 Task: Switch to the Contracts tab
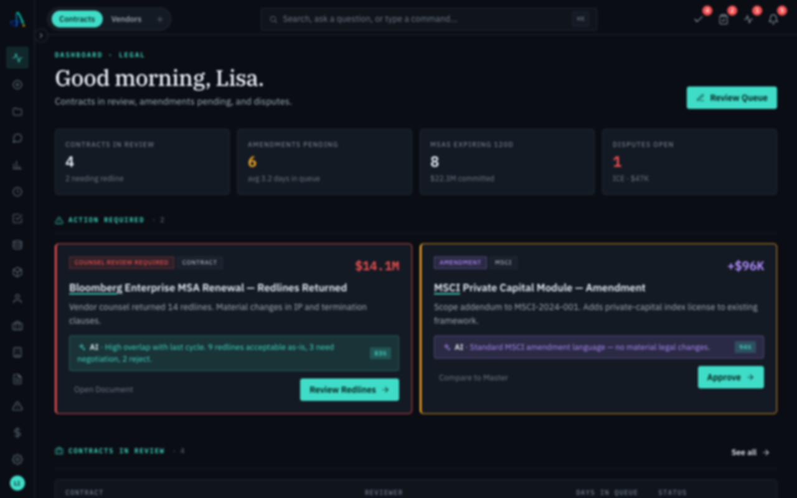tap(77, 19)
